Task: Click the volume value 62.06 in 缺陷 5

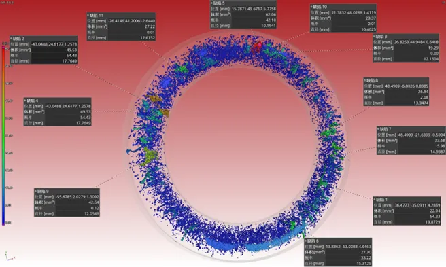Action: (x=271, y=14)
